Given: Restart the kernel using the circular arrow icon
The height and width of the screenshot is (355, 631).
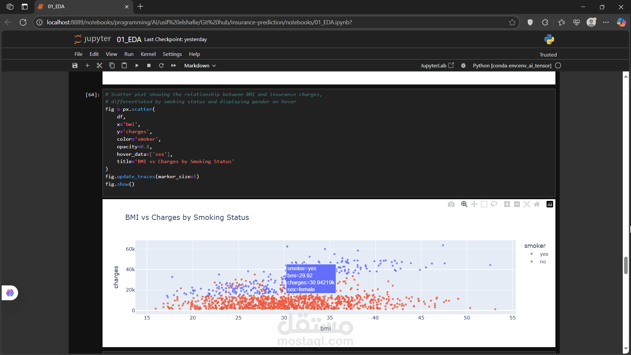Looking at the screenshot, I should pos(161,65).
